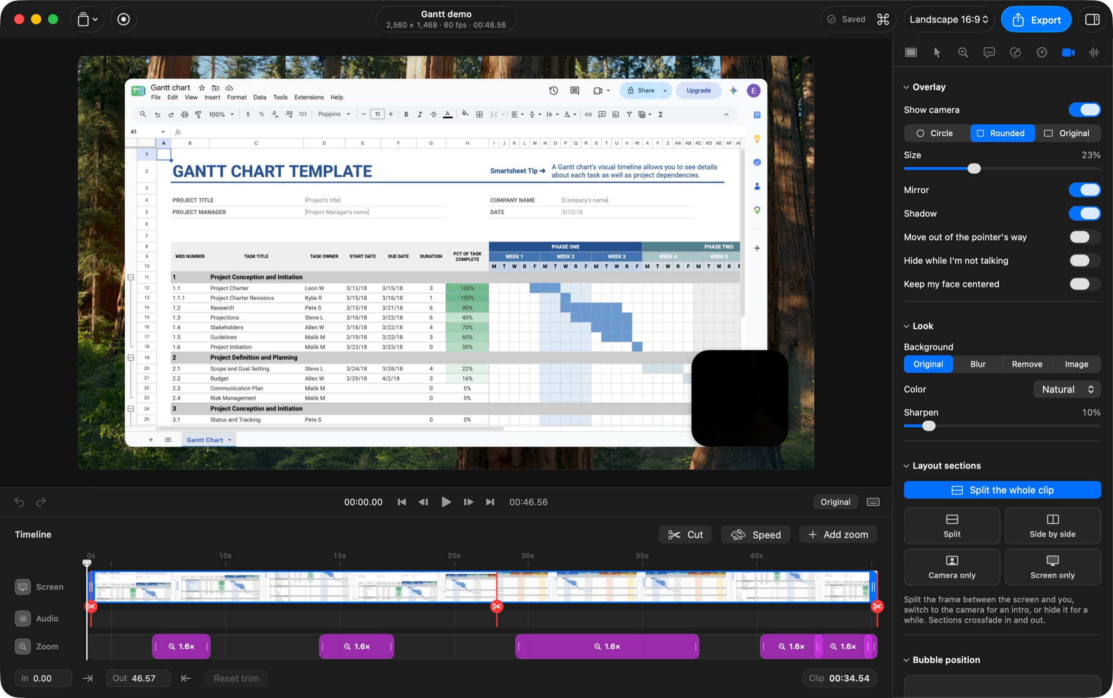Click the Cut timeline button

click(685, 534)
